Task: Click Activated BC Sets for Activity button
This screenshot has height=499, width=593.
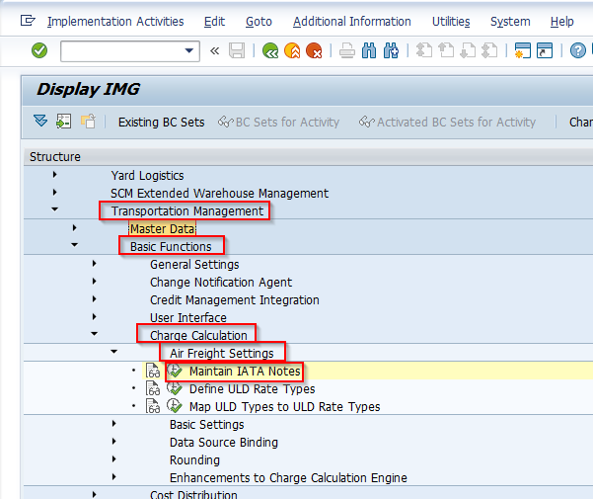Action: (447, 122)
